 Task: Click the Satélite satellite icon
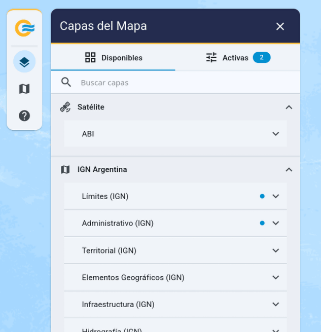tap(65, 107)
